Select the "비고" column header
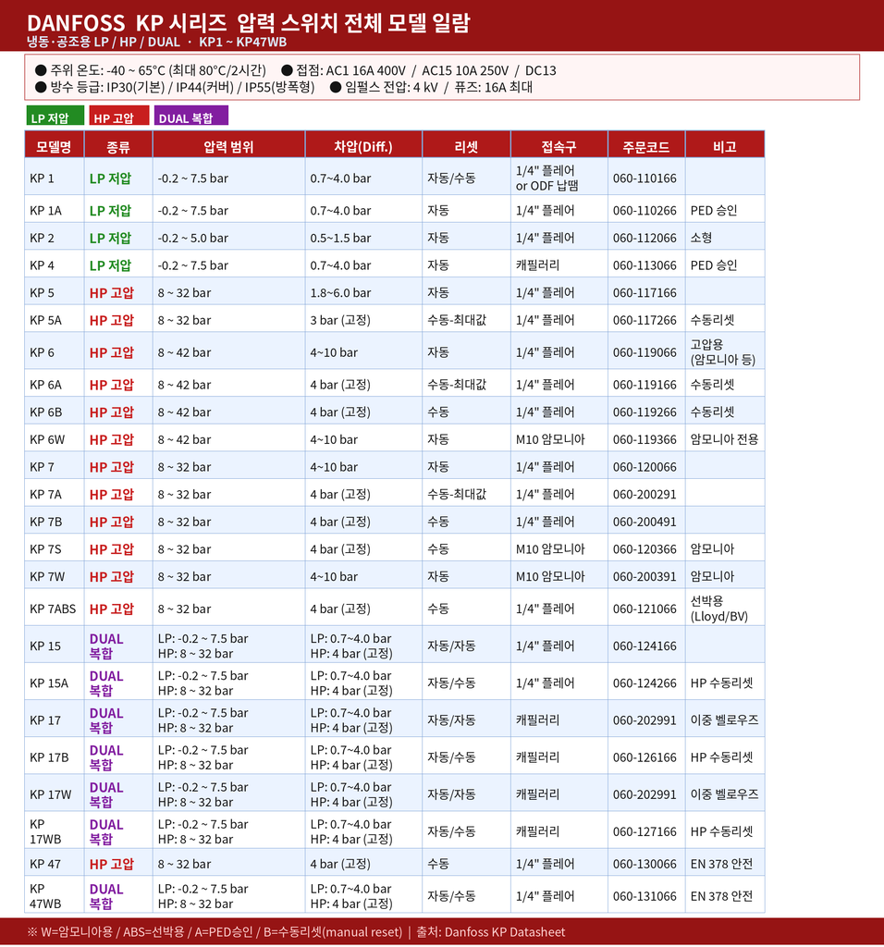Image resolution: width=884 pixels, height=947 pixels. (x=725, y=146)
